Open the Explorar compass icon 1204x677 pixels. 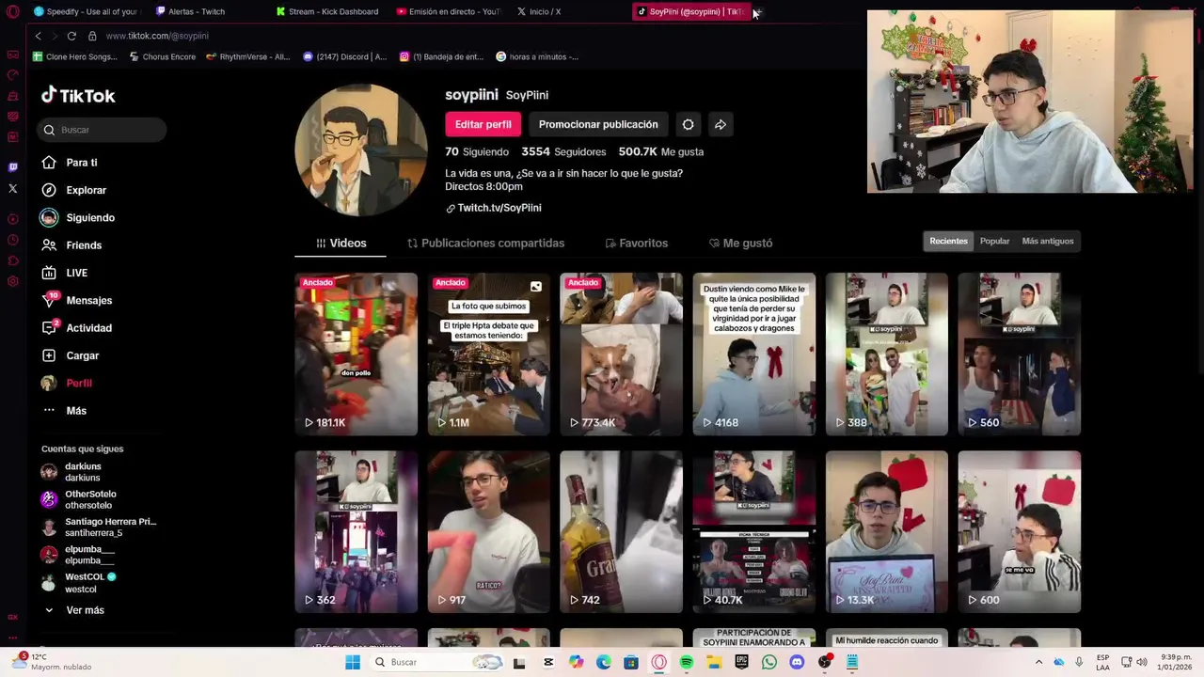coord(49,190)
